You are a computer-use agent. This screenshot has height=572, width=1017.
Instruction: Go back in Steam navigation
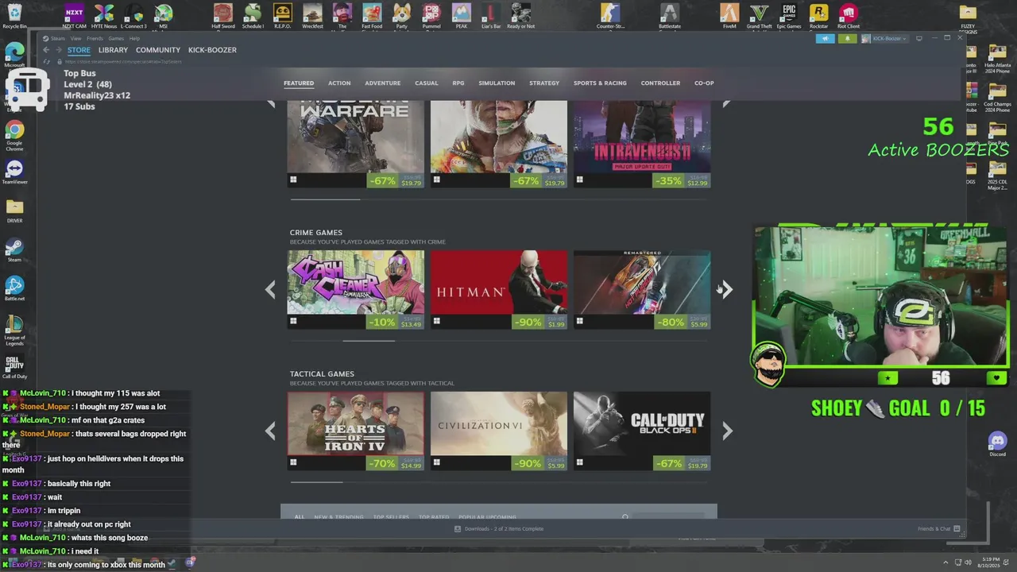(x=46, y=50)
